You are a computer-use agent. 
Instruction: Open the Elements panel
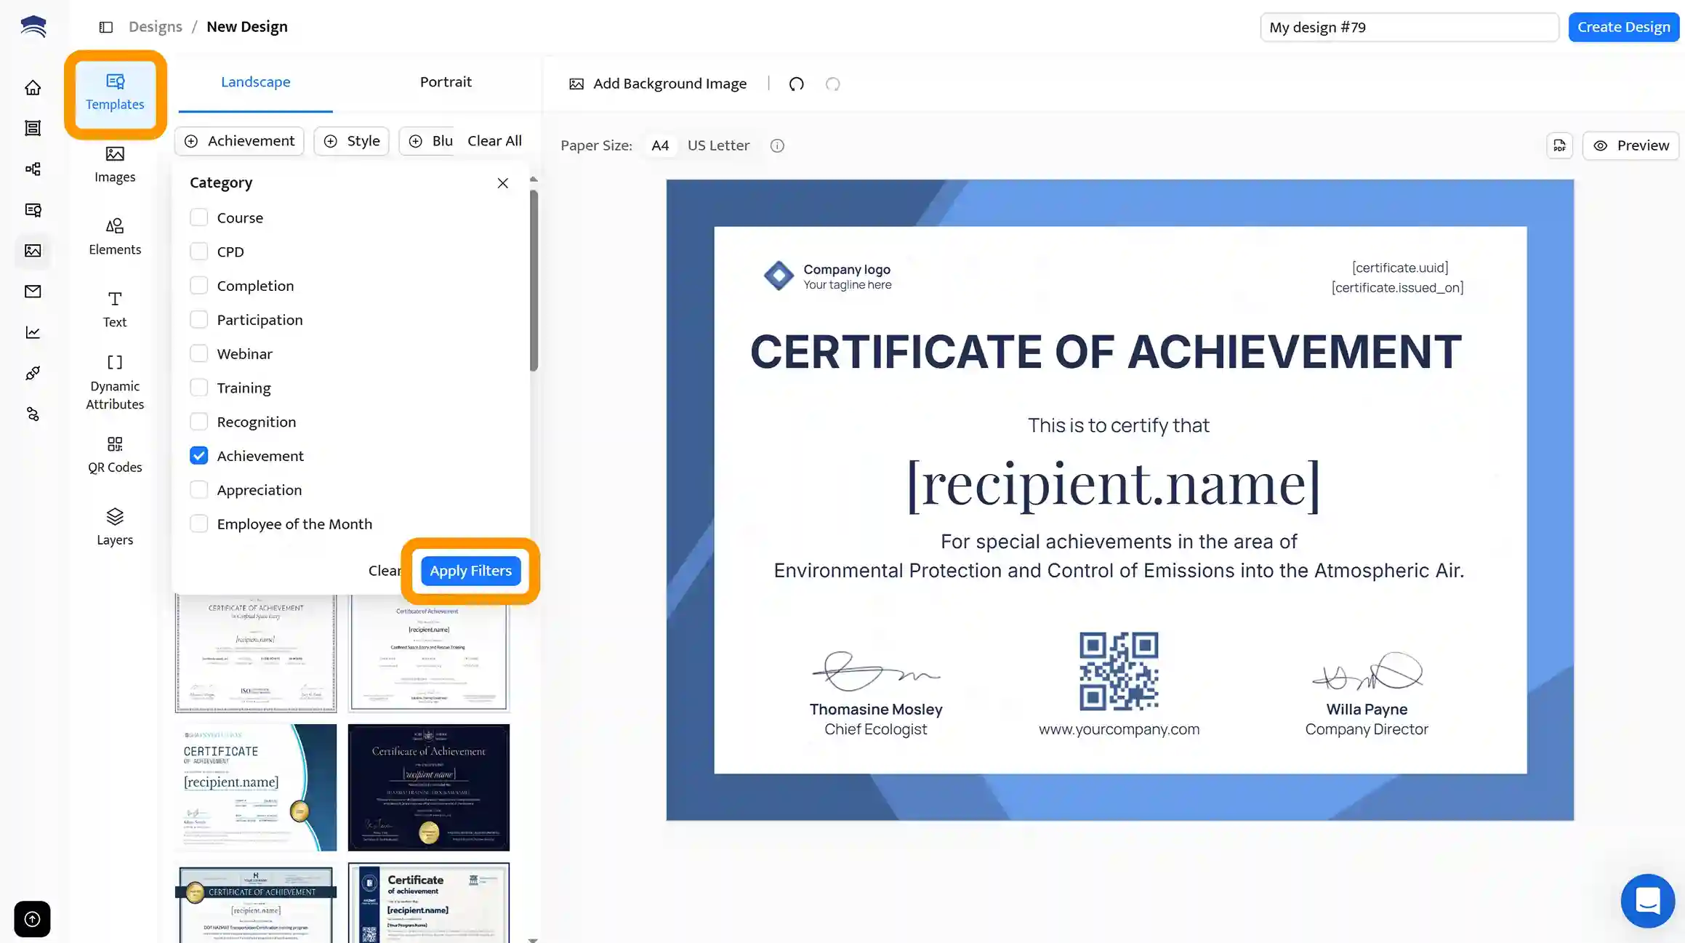[115, 236]
